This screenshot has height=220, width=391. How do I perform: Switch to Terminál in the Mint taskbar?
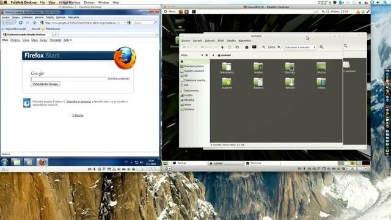pyautogui.click(x=262, y=163)
